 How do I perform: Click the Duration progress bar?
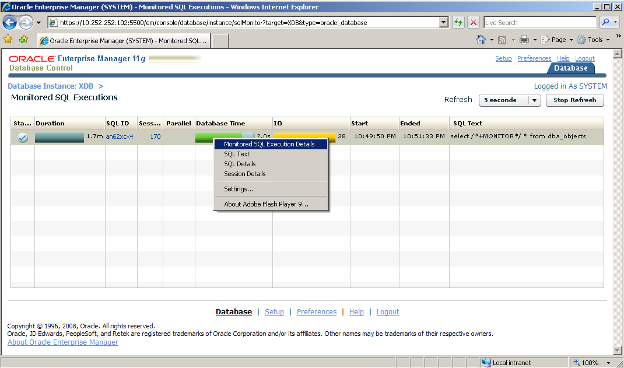[59, 137]
